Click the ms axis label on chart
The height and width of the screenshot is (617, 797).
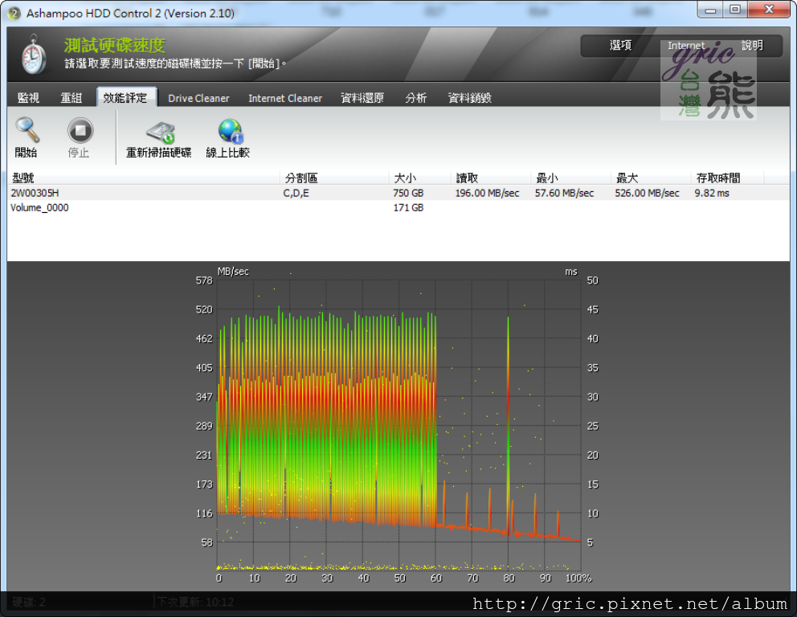(571, 272)
